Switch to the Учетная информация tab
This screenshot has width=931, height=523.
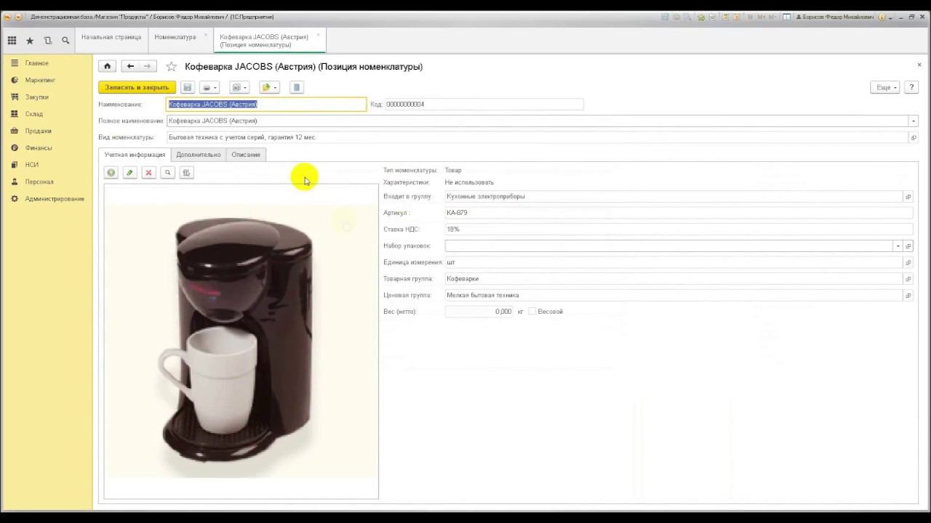click(x=135, y=155)
